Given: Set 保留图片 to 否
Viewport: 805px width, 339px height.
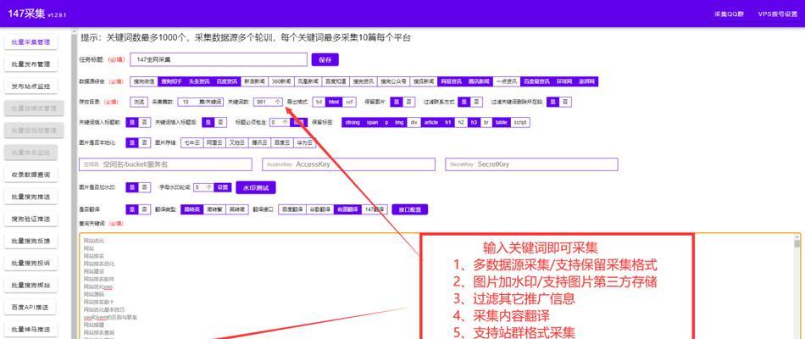Looking at the screenshot, I should [408, 103].
